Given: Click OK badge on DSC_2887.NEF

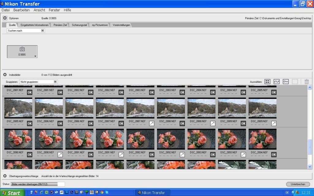Looking at the screenshot, I should 121,123.
